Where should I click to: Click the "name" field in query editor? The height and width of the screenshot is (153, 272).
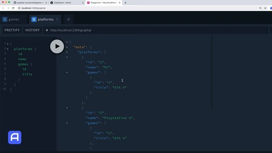(x=22, y=59)
